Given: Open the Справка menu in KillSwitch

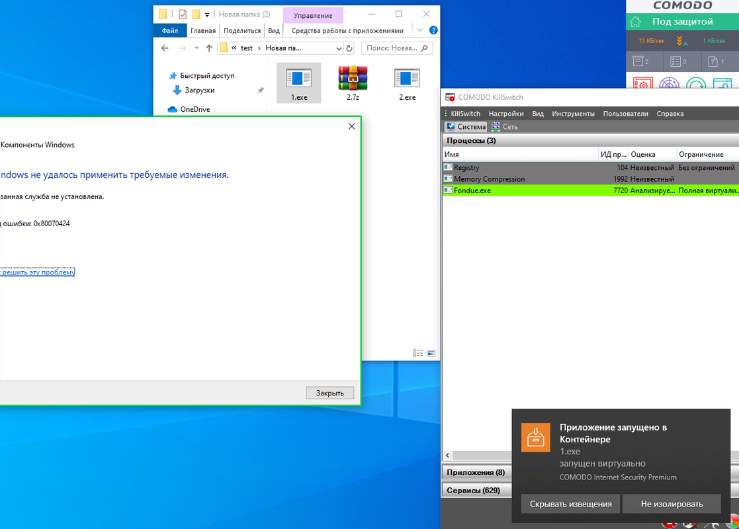Looking at the screenshot, I should (670, 114).
